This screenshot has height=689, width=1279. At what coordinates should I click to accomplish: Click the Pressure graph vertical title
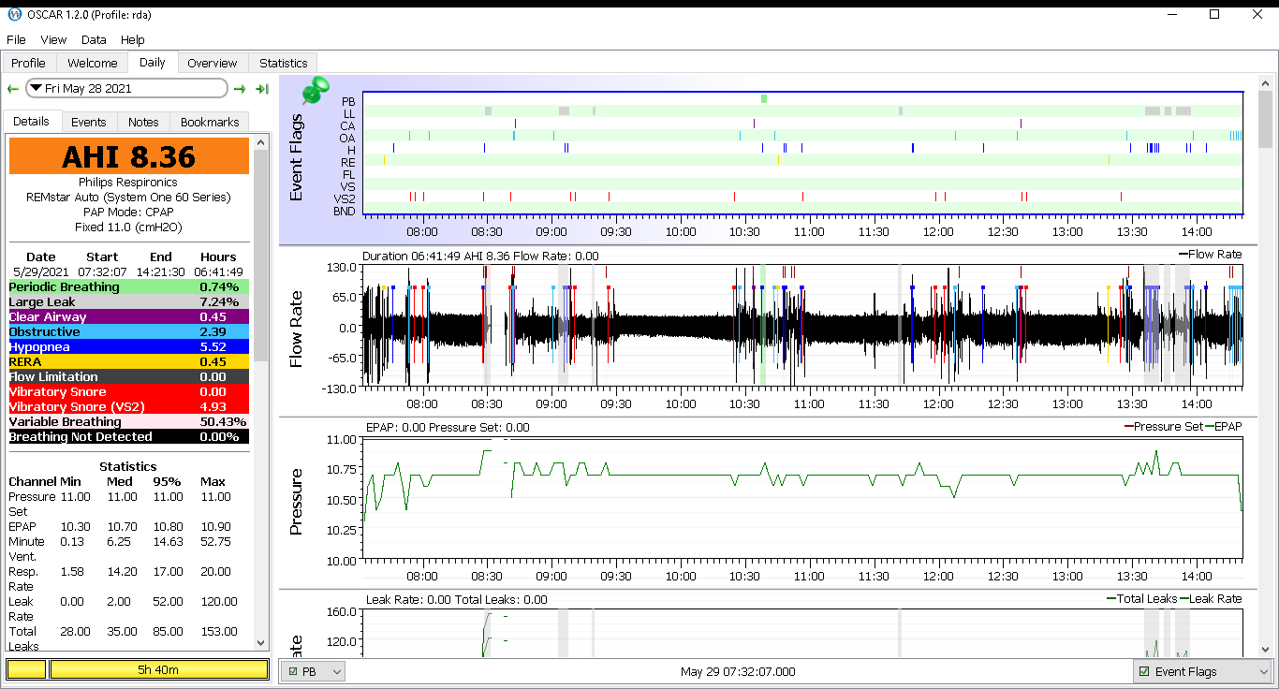point(296,500)
